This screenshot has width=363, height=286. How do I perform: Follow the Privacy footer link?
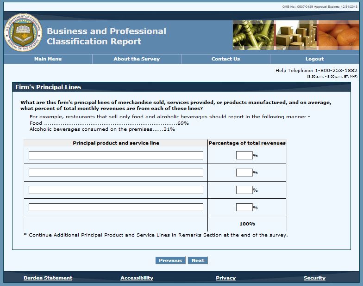point(225,278)
